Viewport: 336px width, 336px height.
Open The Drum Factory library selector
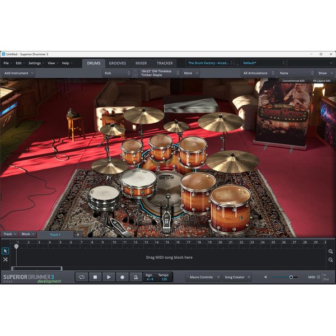(210, 63)
